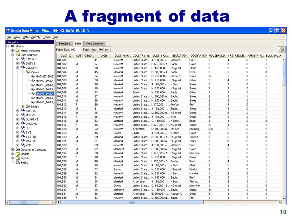This screenshot has height=219, width=292.
Task: Click the data table's scroll-right arrow
Action: 280,202
